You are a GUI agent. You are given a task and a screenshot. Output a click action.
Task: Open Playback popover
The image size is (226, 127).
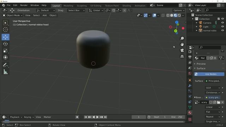coord(16,117)
